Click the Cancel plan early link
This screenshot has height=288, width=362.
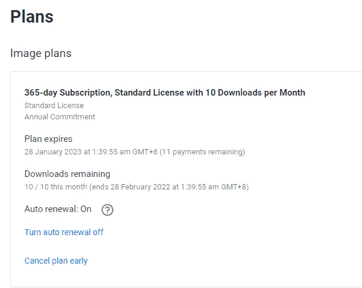(56, 261)
